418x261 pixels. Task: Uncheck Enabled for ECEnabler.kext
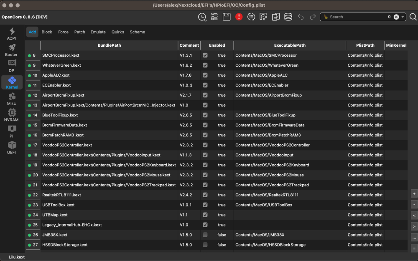pyautogui.click(x=205, y=85)
